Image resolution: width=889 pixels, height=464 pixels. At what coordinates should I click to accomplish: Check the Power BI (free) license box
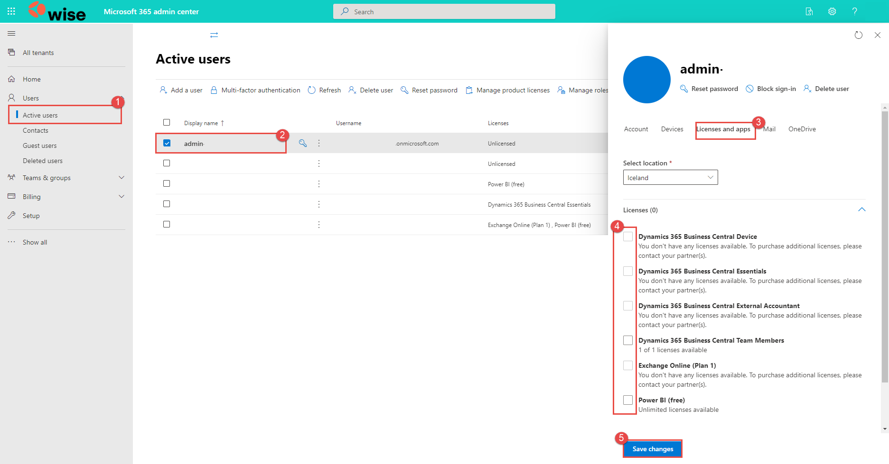(x=628, y=400)
